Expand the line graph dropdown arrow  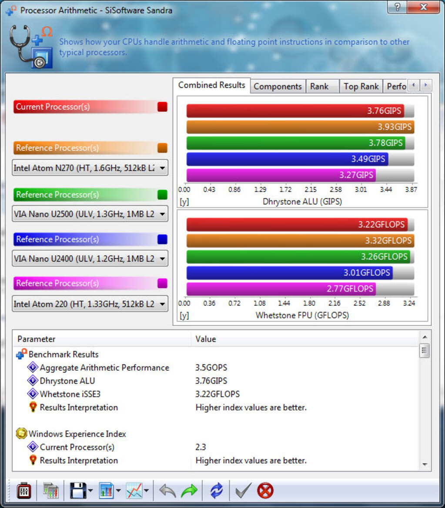[x=146, y=491]
